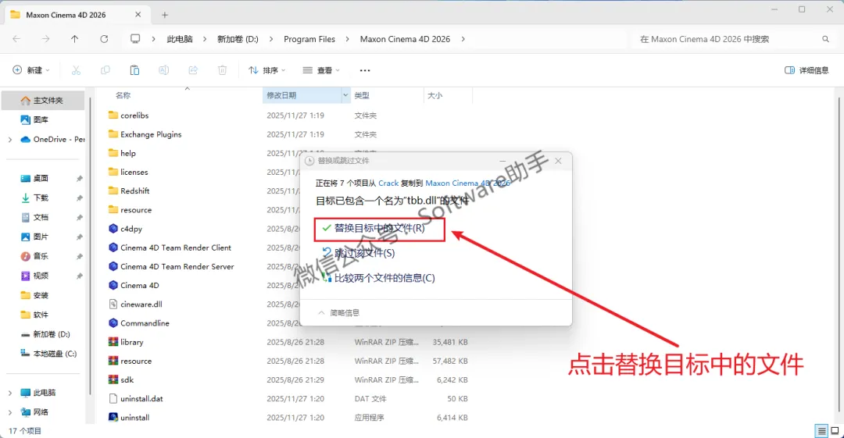Image resolution: width=844 pixels, height=438 pixels.
Task: Collapse details with 简略信息 chevron
Action: coord(321,312)
